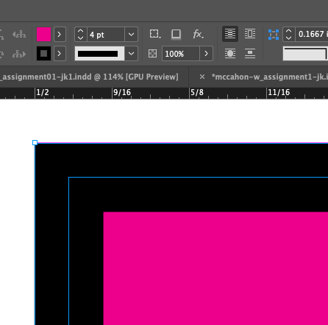Expand the stroke color options arrow
328x325 pixels.
click(60, 53)
